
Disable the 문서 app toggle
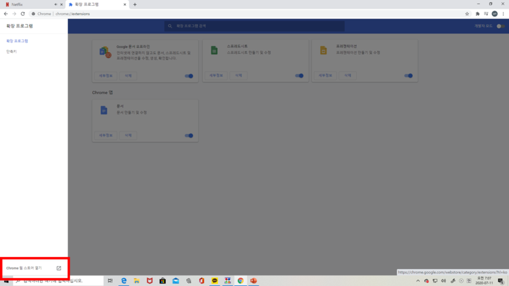point(189,135)
